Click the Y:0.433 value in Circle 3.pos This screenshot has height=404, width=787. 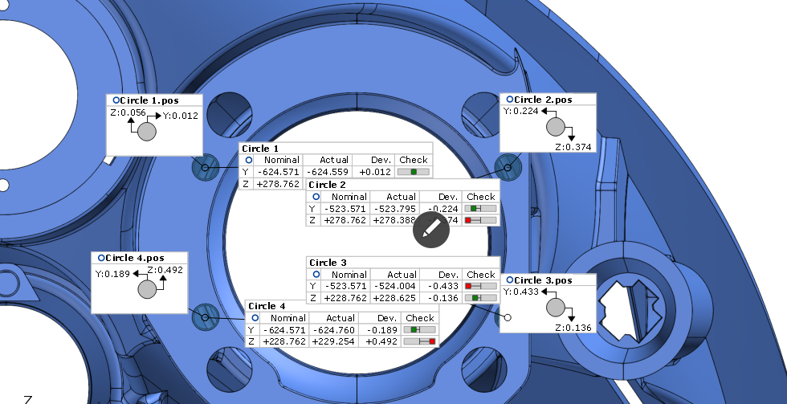520,292
